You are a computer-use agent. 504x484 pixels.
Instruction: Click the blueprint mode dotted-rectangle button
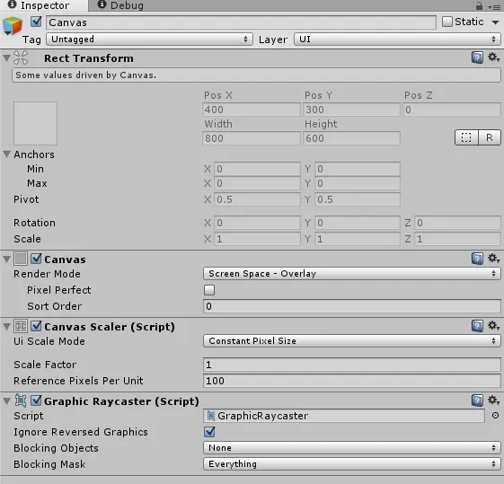[x=466, y=137]
